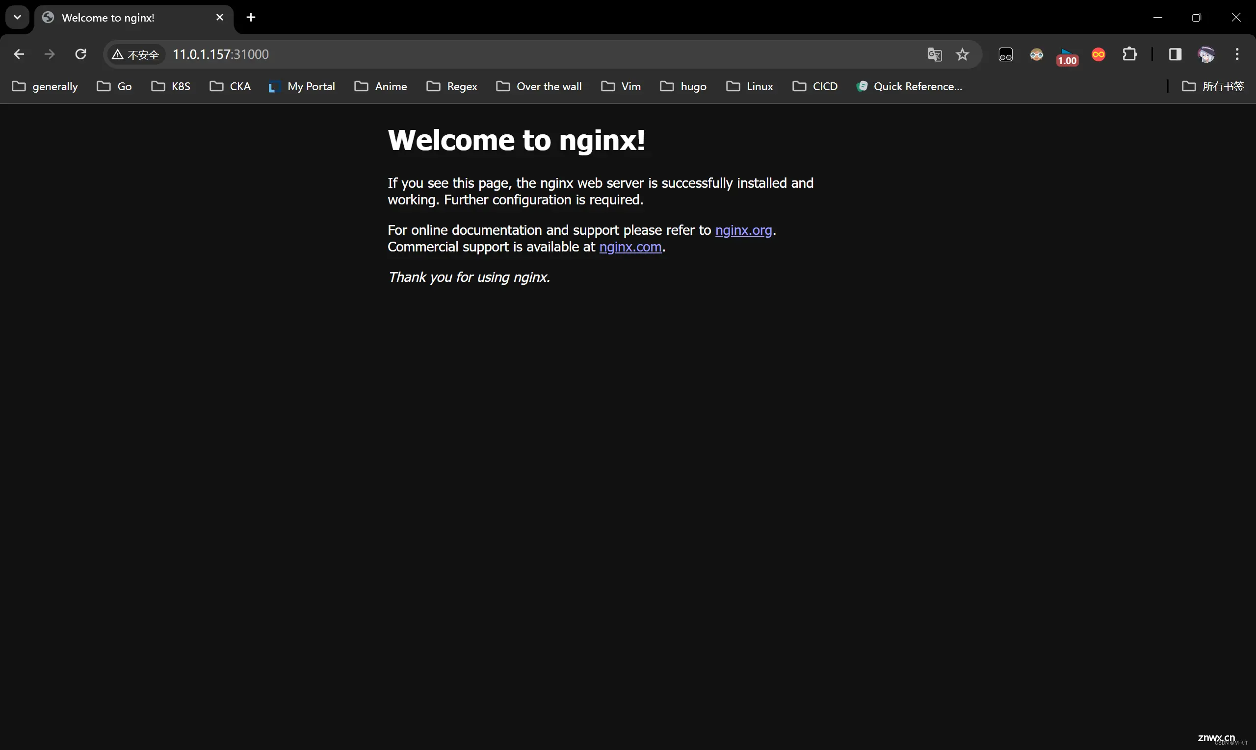Toggle the browser side panel
This screenshot has width=1256, height=750.
coord(1175,54)
